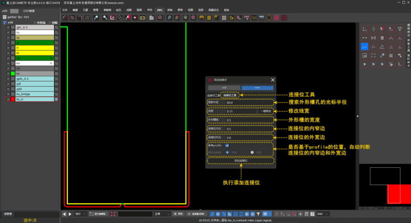Screen dimensions: 411x223
Task: Click the green color swatch of layer ko
Action: [13, 74]
